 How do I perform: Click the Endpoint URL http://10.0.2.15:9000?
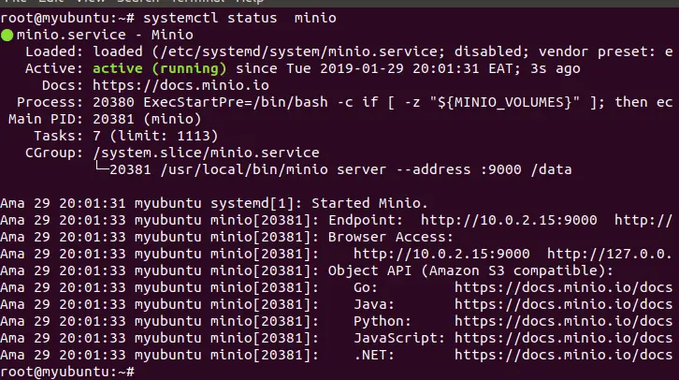click(509, 220)
